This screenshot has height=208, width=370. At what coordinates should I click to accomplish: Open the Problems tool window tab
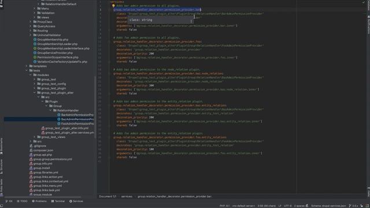coord(39,201)
